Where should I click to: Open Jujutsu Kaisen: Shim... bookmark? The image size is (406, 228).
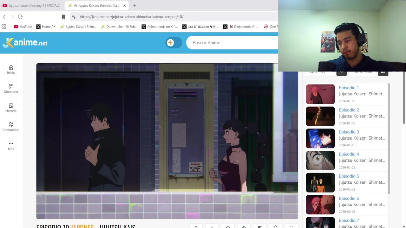(x=78, y=27)
